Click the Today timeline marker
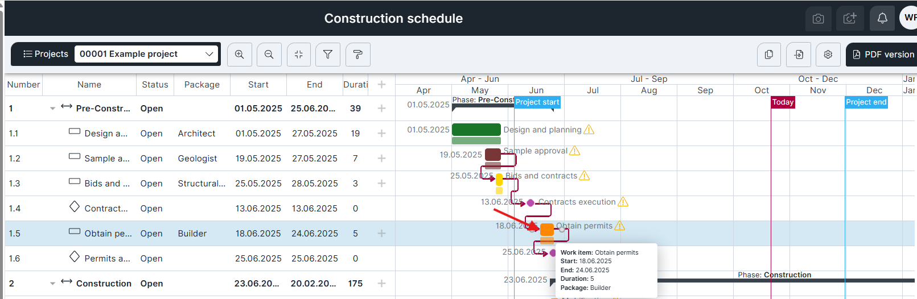917x299 pixels. tap(783, 102)
